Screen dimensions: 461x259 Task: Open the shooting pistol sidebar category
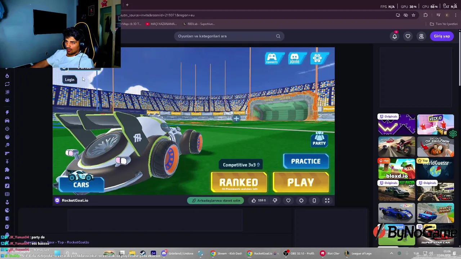(7, 153)
